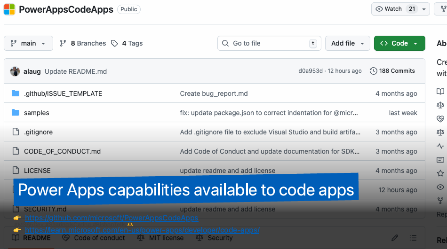Open the PowerAppsCodeApps repository title

pos(66,9)
